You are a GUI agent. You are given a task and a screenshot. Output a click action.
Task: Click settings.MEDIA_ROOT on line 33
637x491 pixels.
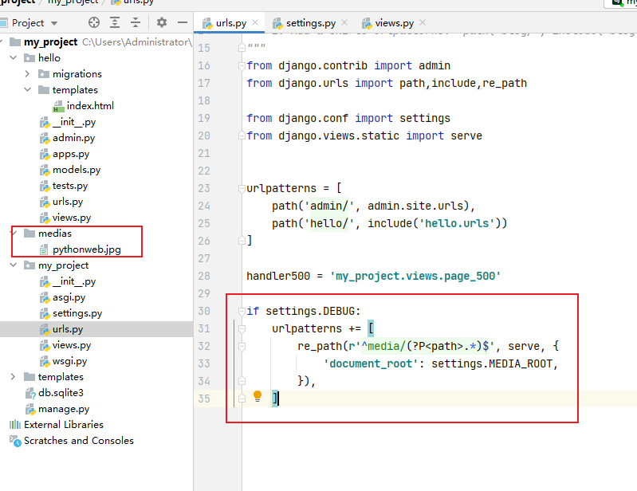click(492, 364)
